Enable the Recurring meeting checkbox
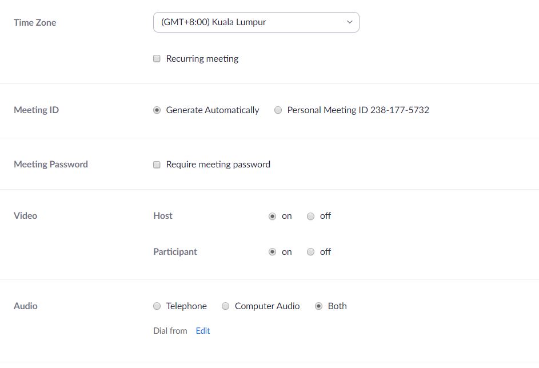This screenshot has width=539, height=368. 157,58
